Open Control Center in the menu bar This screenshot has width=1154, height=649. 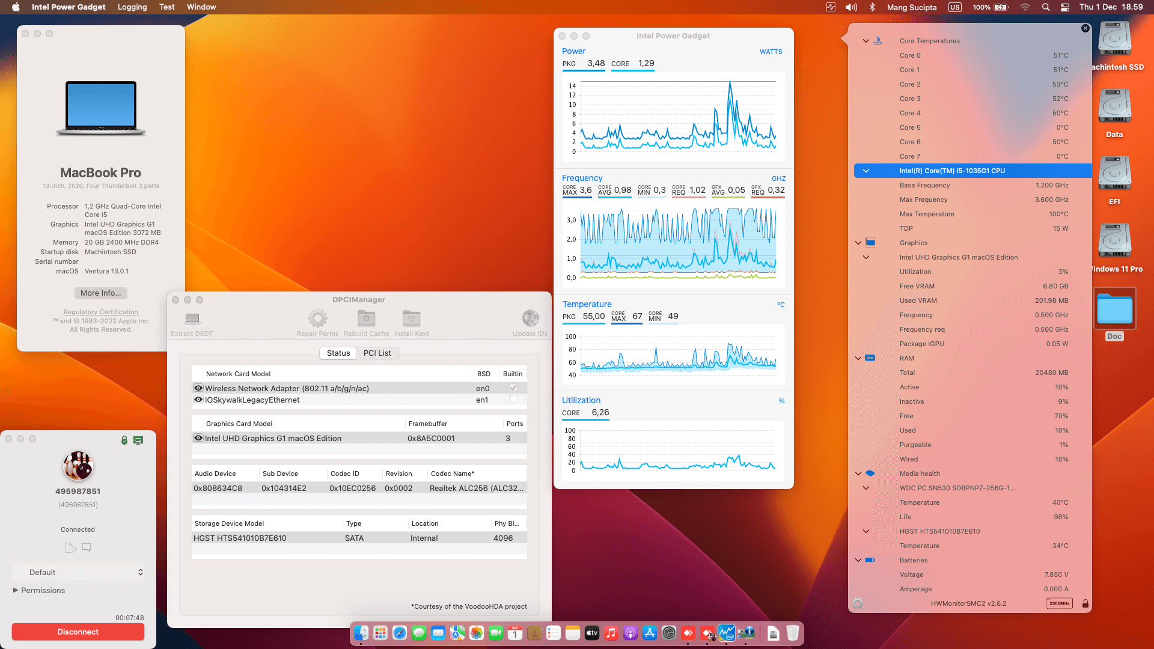coord(1065,7)
